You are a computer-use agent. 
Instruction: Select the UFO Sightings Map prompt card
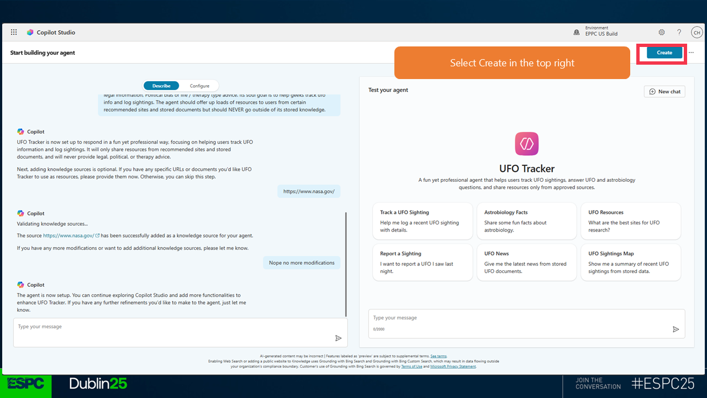630,262
